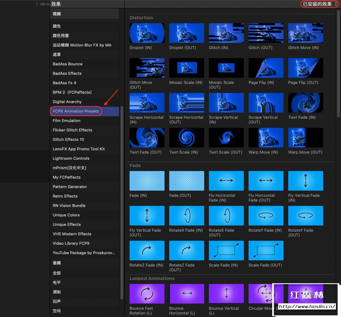Viewport: 341px width, 317px height.
Task: Choose the RotateY Fade (OUT) icon
Action: click(306, 215)
